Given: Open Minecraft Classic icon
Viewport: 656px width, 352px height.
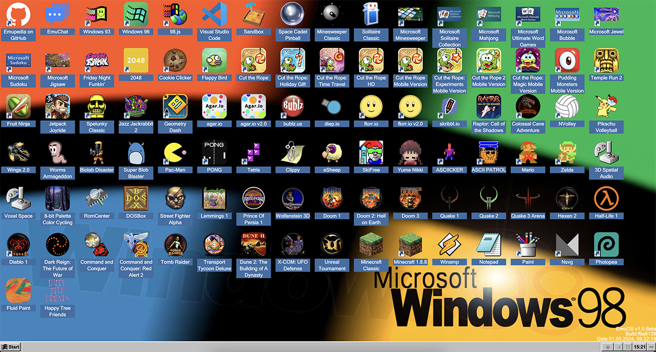Looking at the screenshot, I should pos(371,245).
